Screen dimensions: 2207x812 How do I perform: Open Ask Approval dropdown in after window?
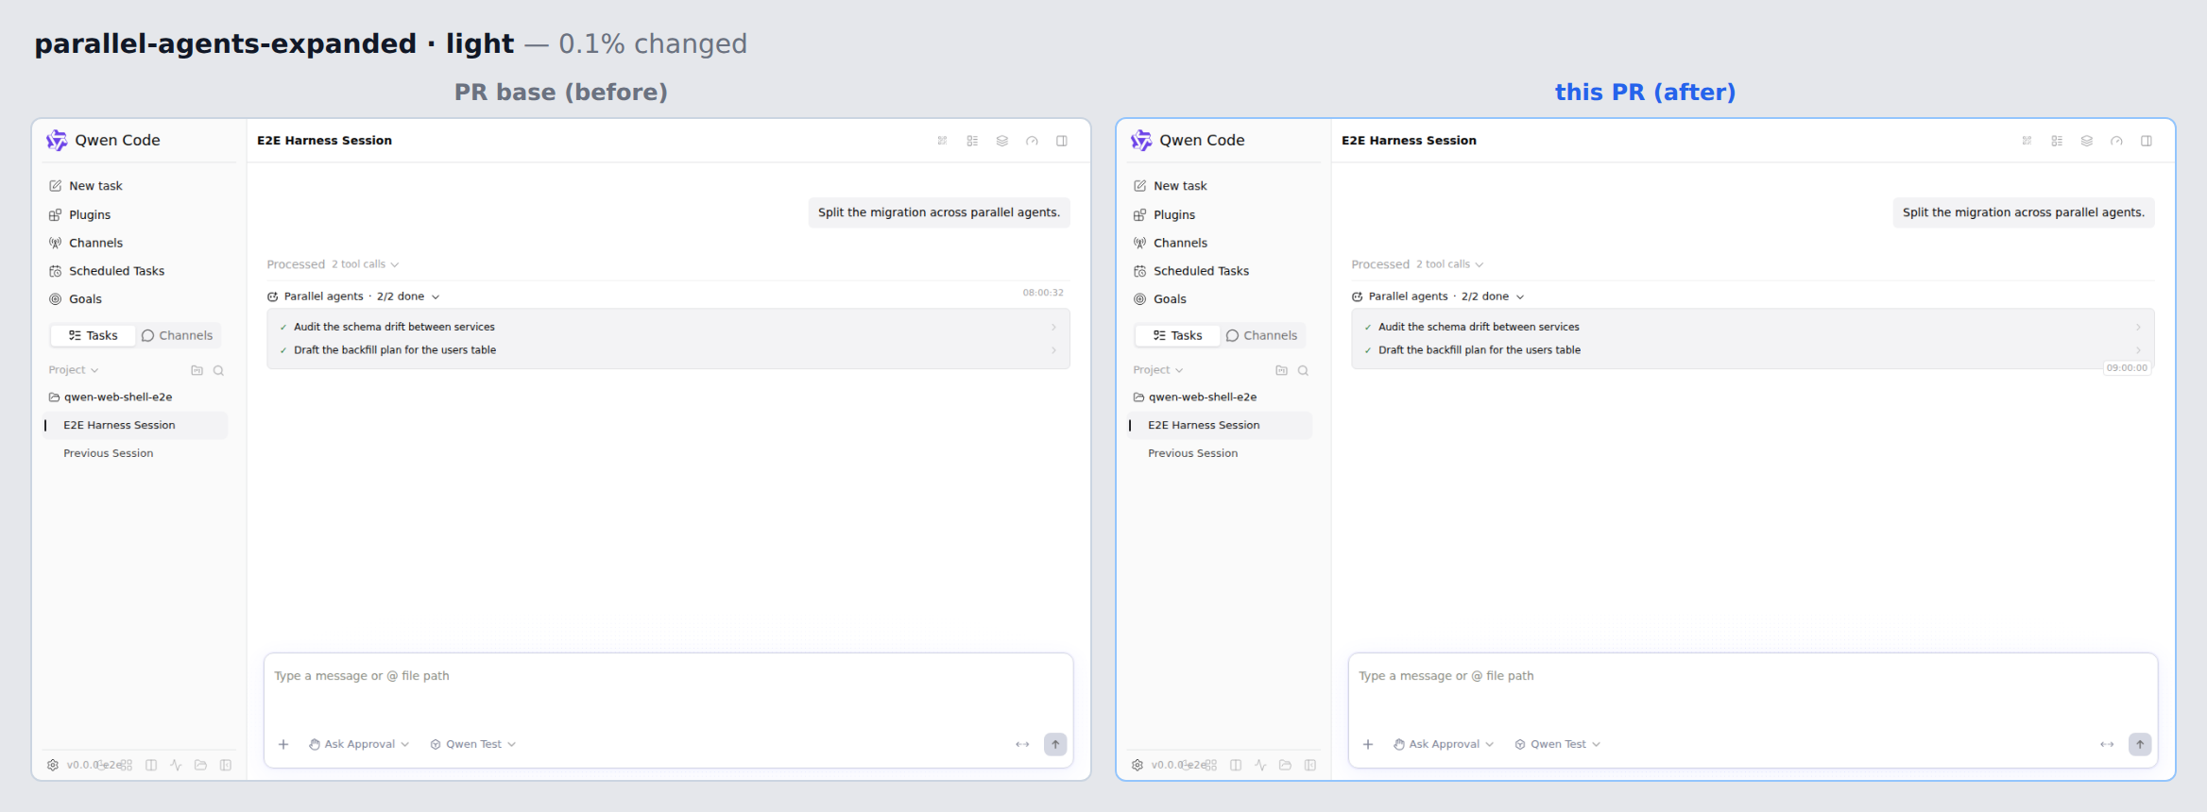pyautogui.click(x=1444, y=744)
